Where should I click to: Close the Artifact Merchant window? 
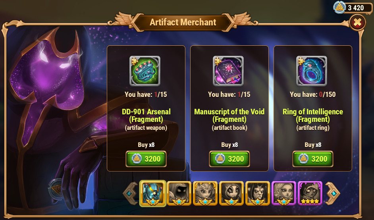pyautogui.click(x=357, y=22)
